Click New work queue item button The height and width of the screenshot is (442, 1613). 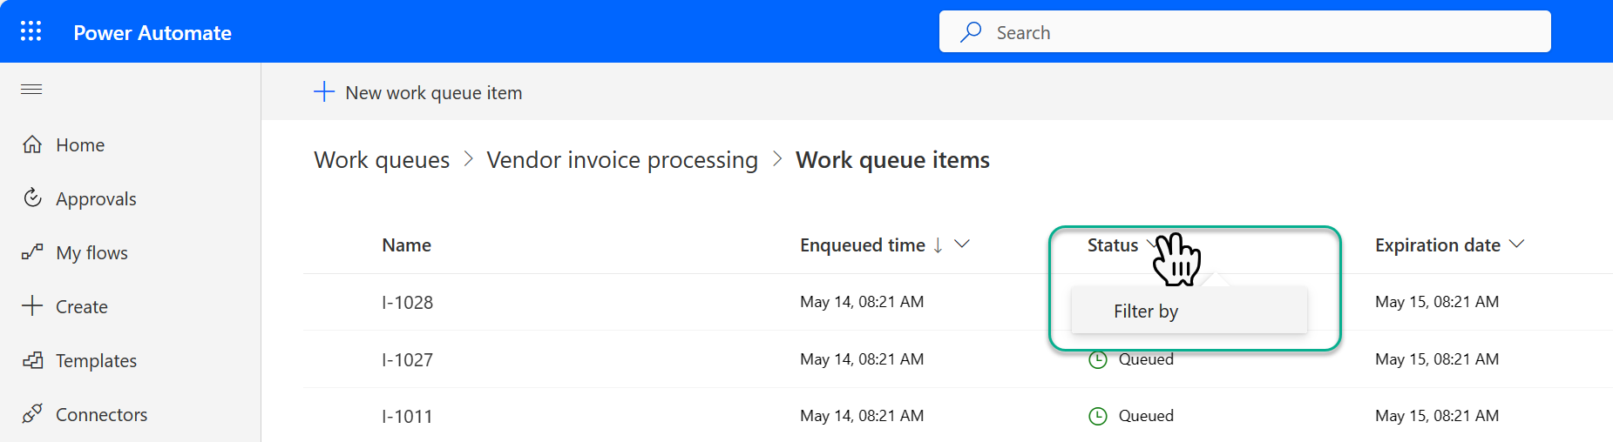(418, 92)
